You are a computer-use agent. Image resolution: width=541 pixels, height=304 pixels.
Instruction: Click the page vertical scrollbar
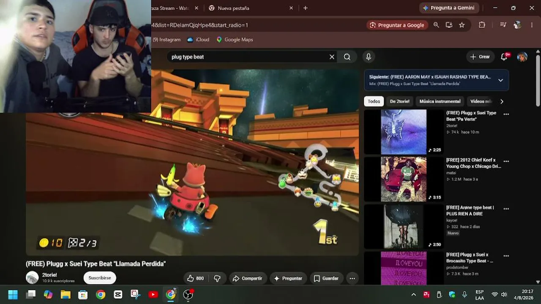538,80
